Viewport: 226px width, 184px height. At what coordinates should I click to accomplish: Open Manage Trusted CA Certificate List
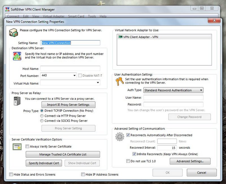tap(63, 154)
